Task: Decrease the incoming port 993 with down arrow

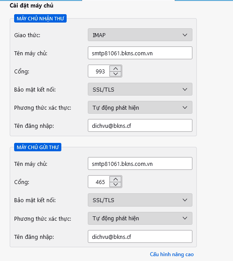Action: click(116, 74)
